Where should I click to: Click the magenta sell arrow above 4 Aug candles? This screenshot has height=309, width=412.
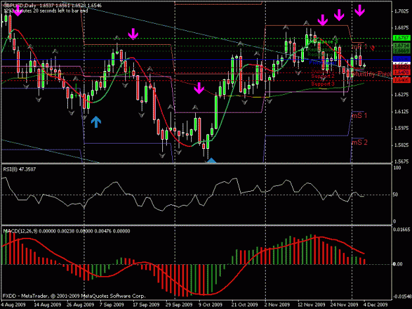[18, 11]
